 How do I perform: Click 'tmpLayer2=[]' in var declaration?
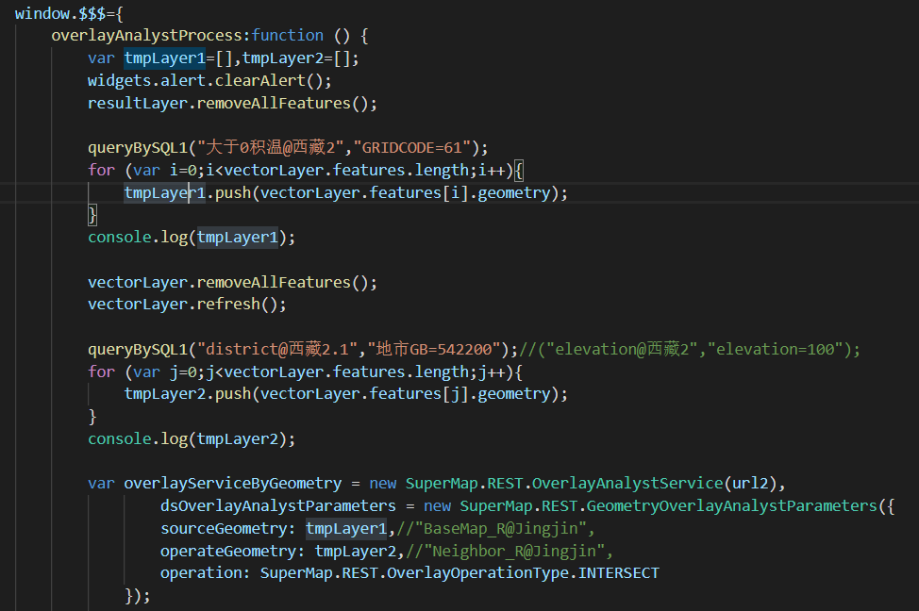pos(296,58)
